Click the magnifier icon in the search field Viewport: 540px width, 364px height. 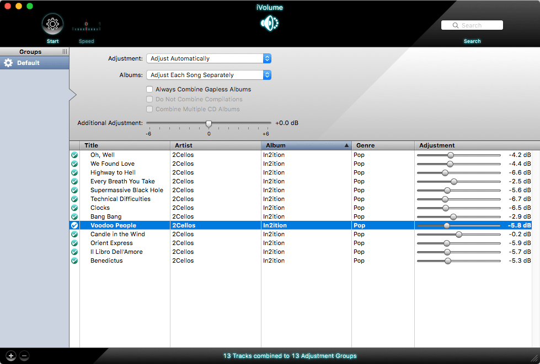455,25
